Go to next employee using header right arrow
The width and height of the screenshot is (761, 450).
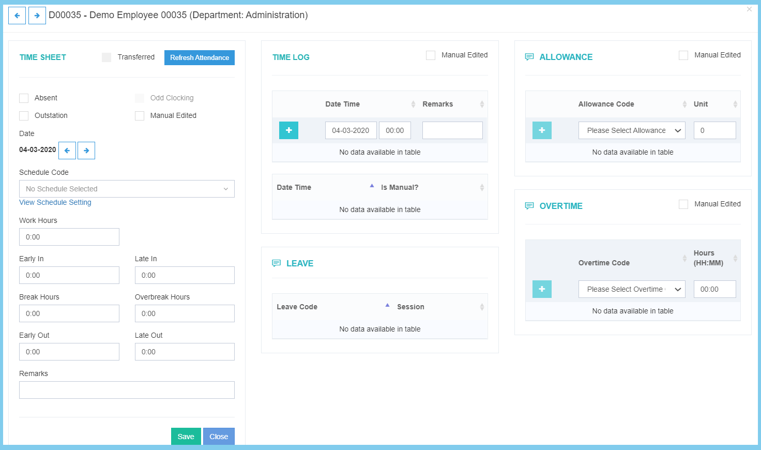pyautogui.click(x=37, y=16)
